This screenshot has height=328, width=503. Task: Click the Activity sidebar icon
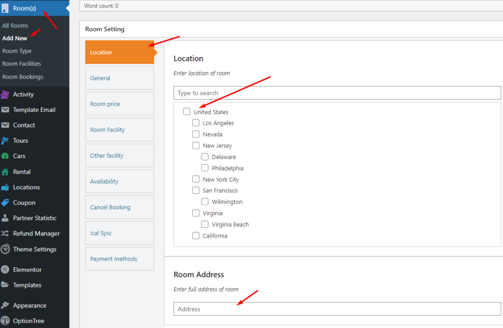coord(5,94)
